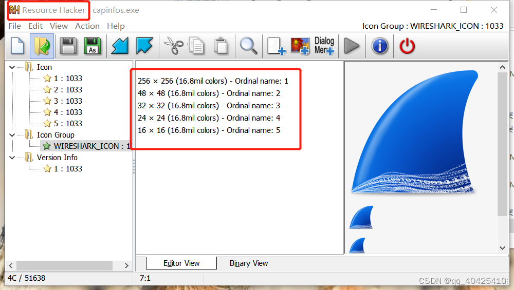Open the Edit menu
Screen dimensions: 514x290
pos(35,26)
